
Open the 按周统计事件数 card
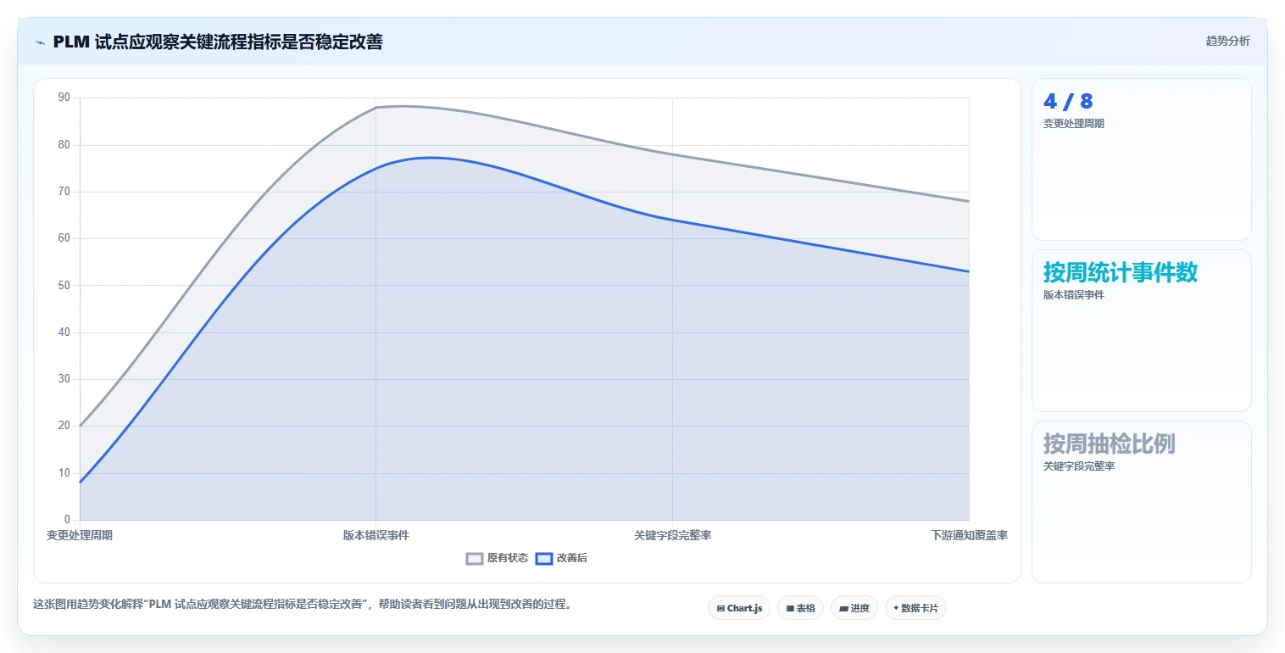(x=1141, y=331)
